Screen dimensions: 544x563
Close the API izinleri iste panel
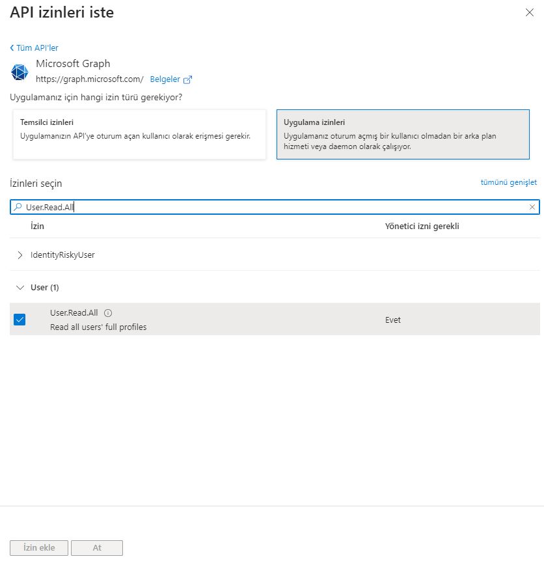530,13
